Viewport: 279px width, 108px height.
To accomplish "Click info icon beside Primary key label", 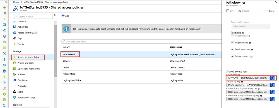I will [x=239, y=75].
